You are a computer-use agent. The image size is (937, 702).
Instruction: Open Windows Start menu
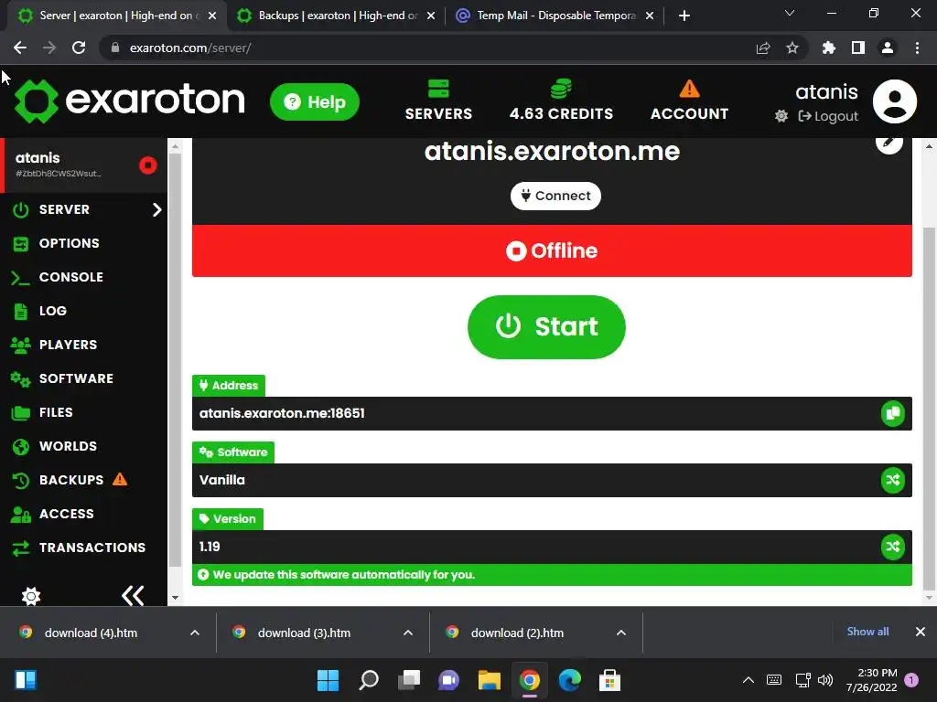tap(328, 680)
